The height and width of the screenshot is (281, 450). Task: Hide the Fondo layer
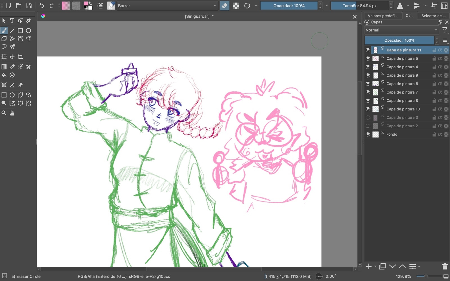(368, 134)
